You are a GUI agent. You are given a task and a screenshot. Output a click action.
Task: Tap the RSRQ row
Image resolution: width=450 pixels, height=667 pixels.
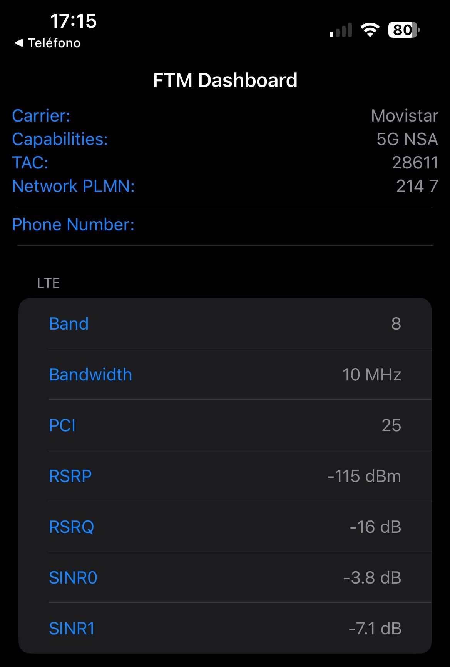(x=225, y=527)
